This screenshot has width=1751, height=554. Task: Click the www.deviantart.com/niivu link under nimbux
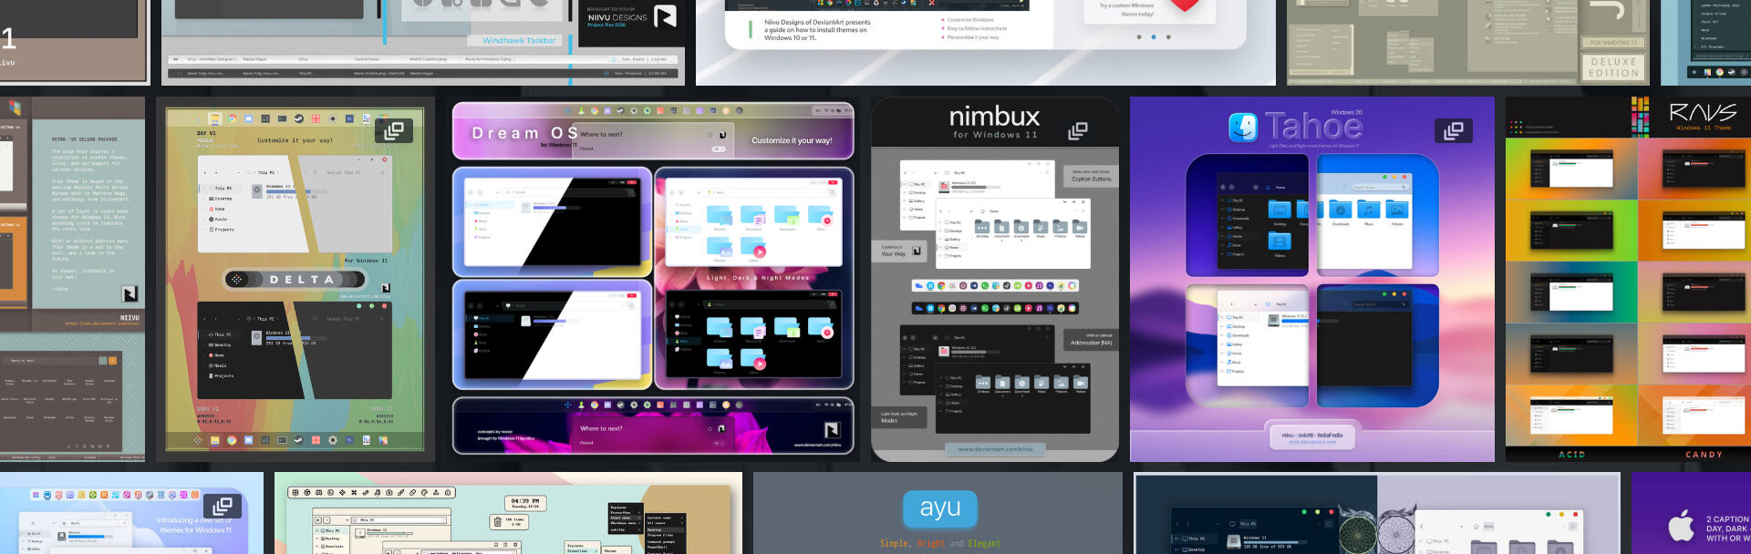click(x=995, y=449)
